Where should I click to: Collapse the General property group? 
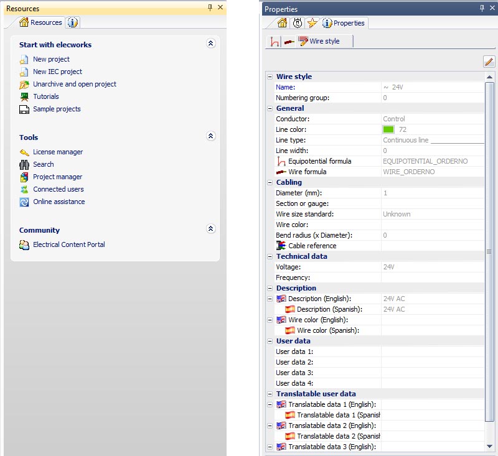pos(270,108)
